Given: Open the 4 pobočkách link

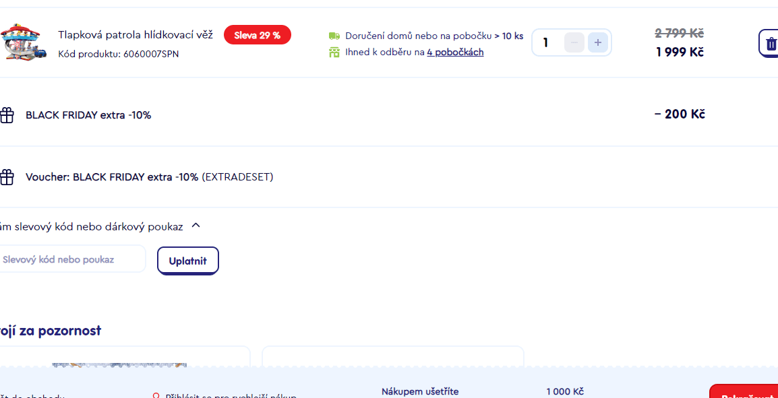Looking at the screenshot, I should pyautogui.click(x=455, y=52).
